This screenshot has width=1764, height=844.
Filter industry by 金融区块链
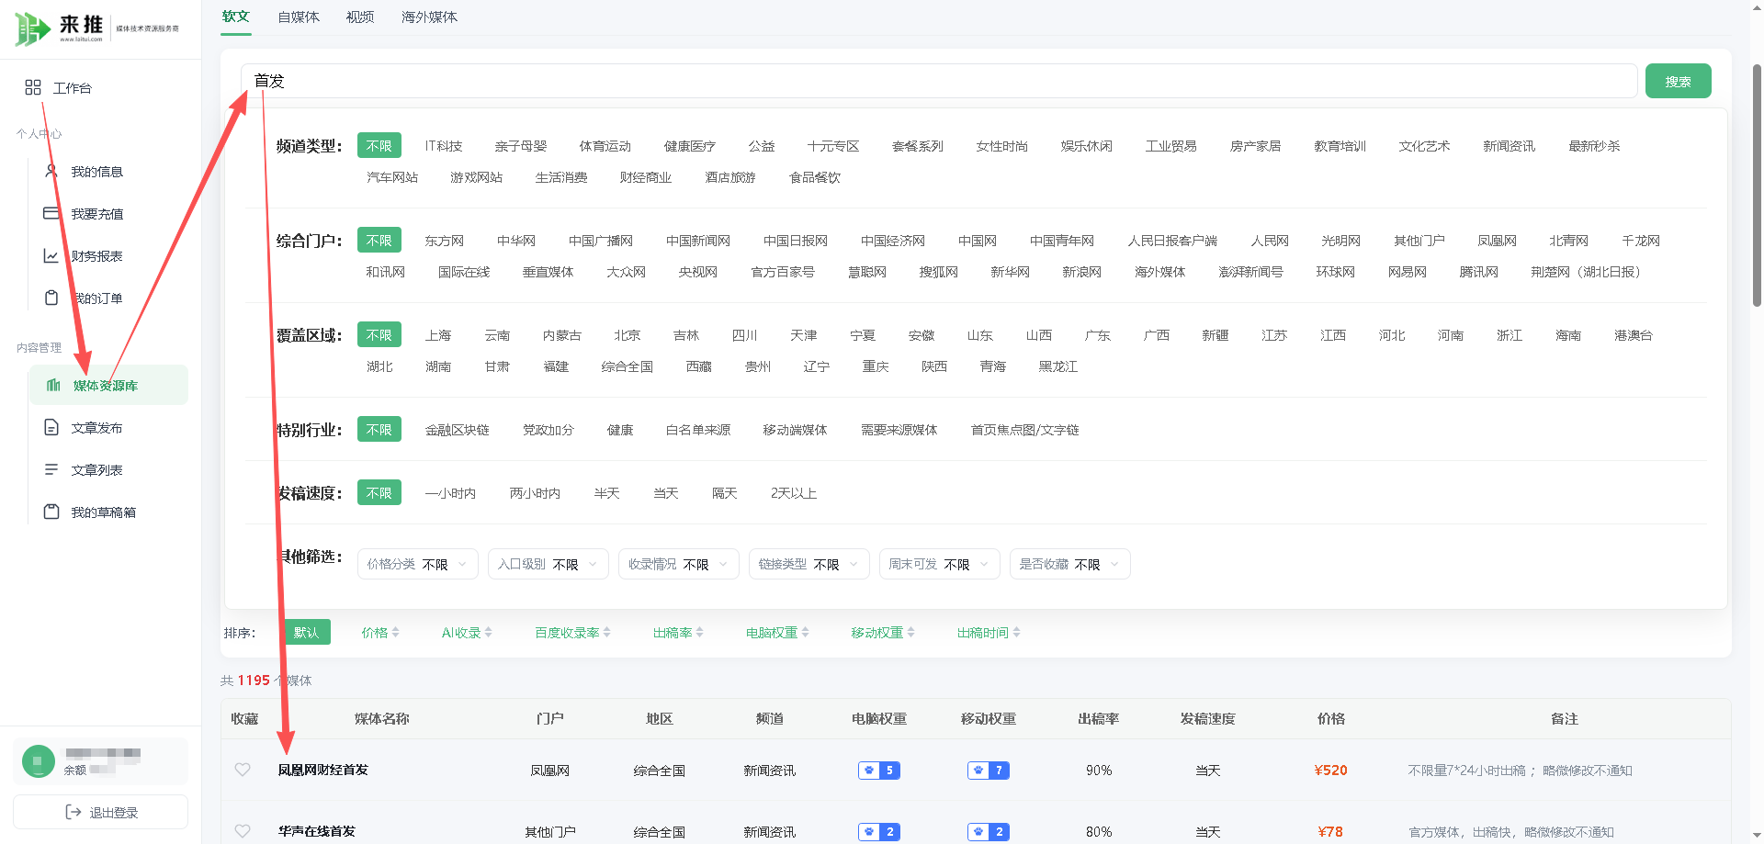(x=458, y=430)
